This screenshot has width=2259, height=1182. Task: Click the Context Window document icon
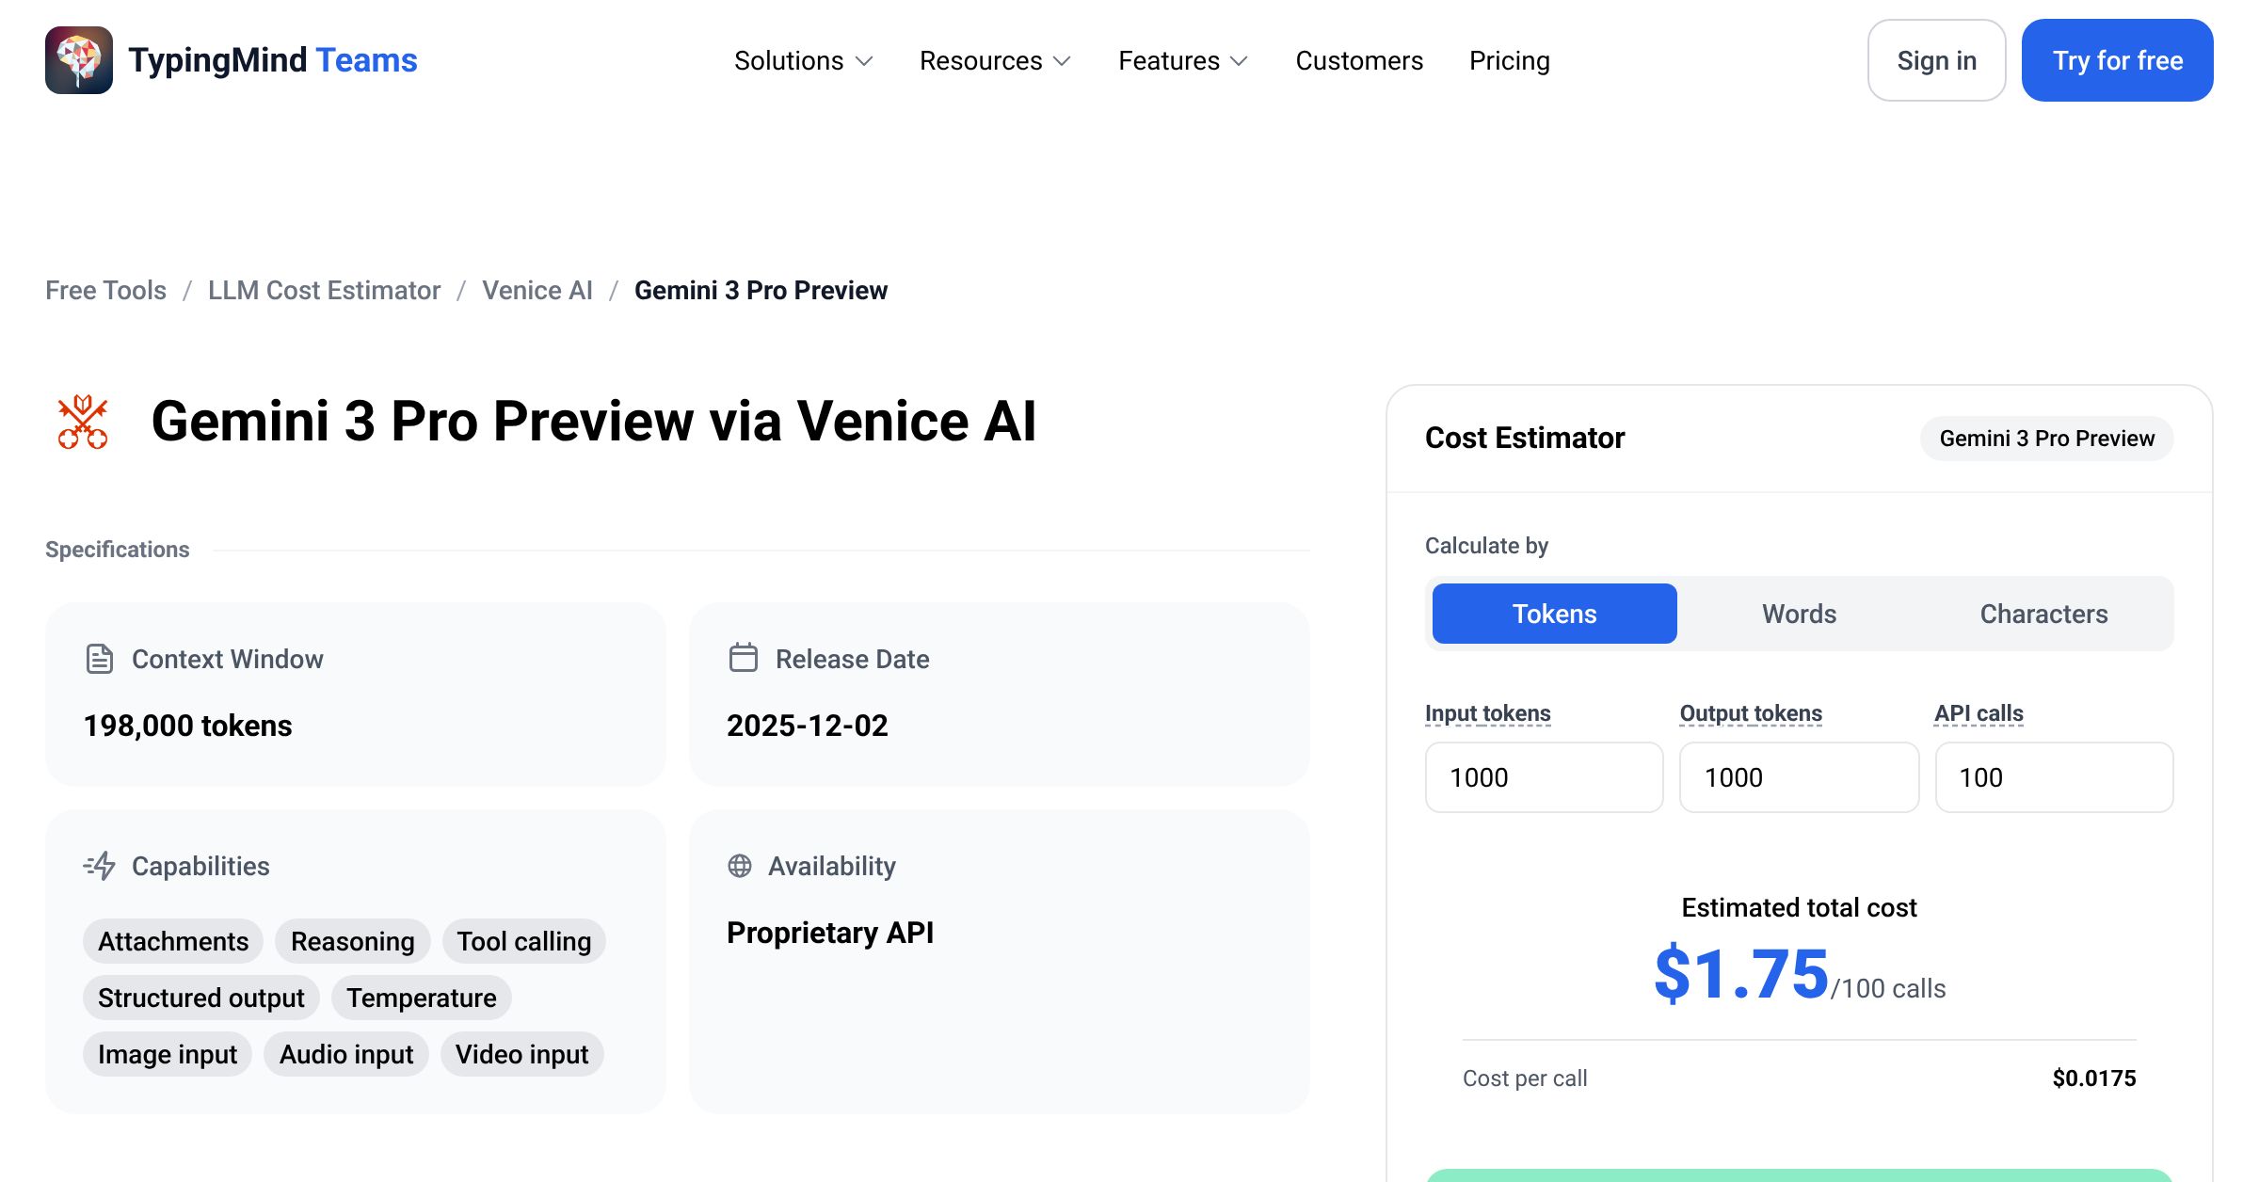[x=99, y=659]
